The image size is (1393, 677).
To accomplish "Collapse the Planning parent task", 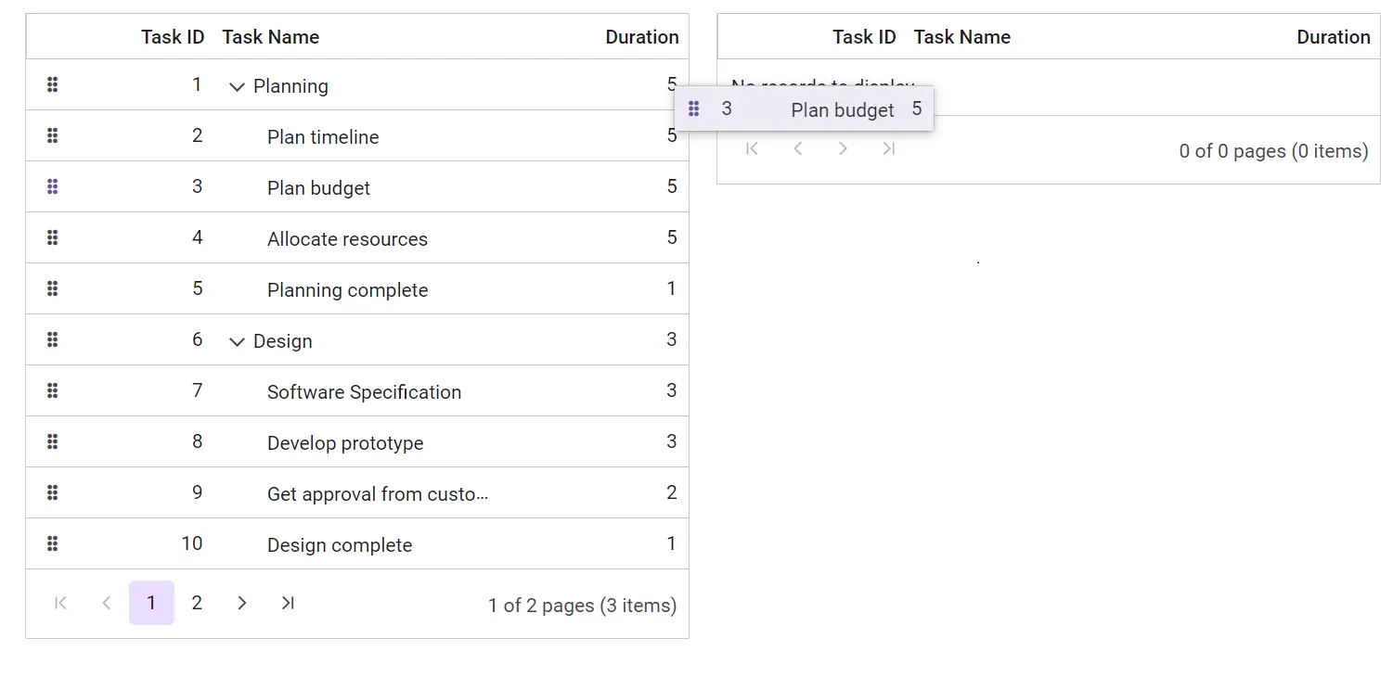I will (x=237, y=86).
